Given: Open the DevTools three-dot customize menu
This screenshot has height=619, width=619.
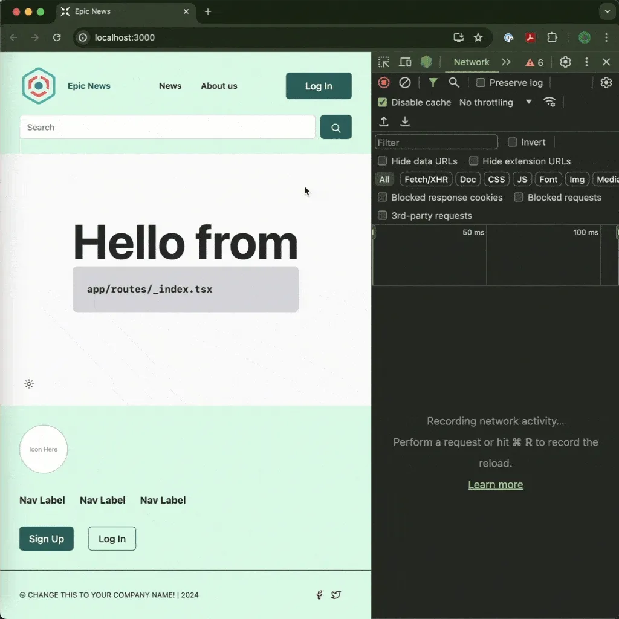Looking at the screenshot, I should (586, 62).
